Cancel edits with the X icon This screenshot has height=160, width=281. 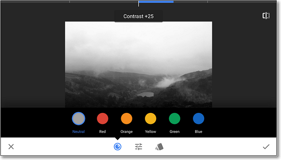[x=11, y=147]
